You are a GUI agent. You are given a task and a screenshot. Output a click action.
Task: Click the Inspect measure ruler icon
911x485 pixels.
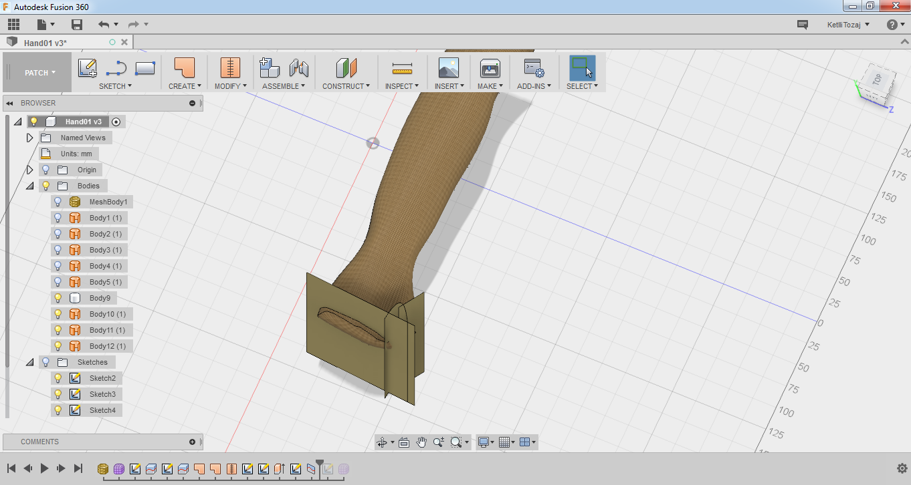402,68
